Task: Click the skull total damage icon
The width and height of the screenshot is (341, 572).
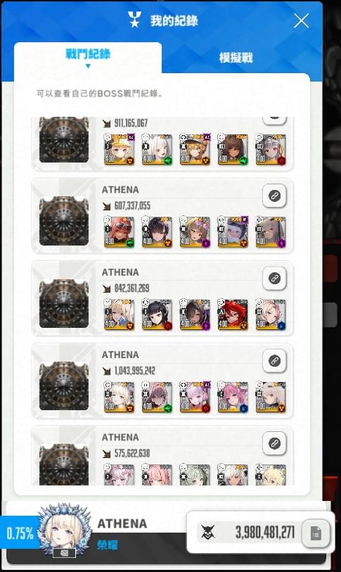Action: (208, 533)
